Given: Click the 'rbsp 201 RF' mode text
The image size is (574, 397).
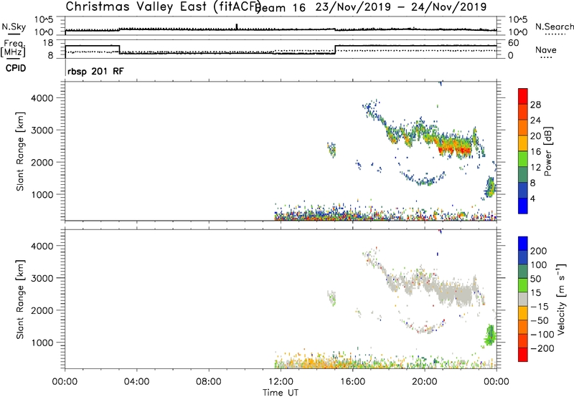Looking at the screenshot, I should [x=95, y=71].
